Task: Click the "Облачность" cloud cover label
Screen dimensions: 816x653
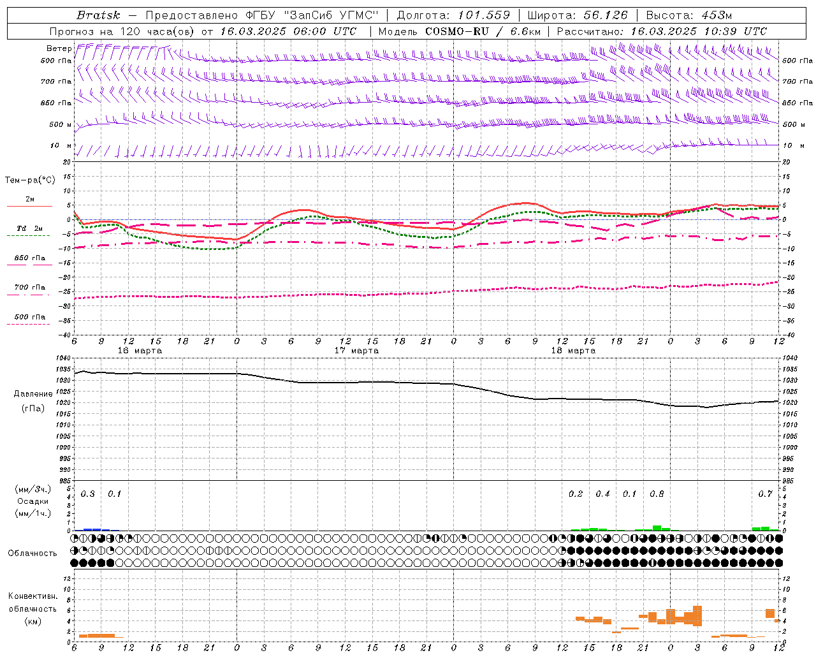Action: pyautogui.click(x=33, y=554)
